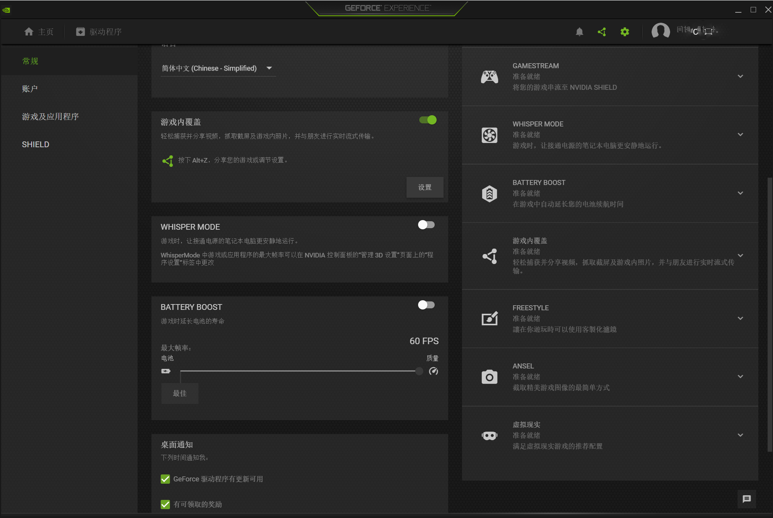773x518 pixels.
Task: Select 常规 in the sidebar
Action: (69, 61)
